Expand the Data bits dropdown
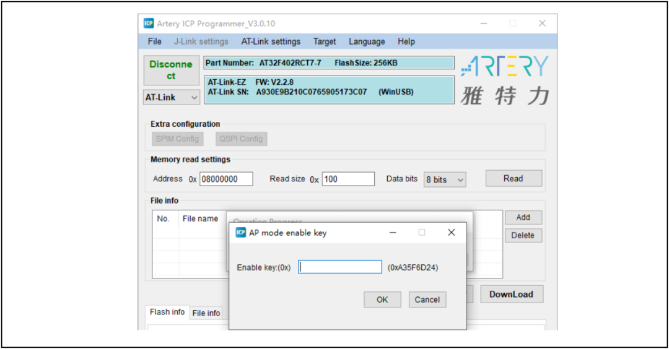 pyautogui.click(x=445, y=180)
